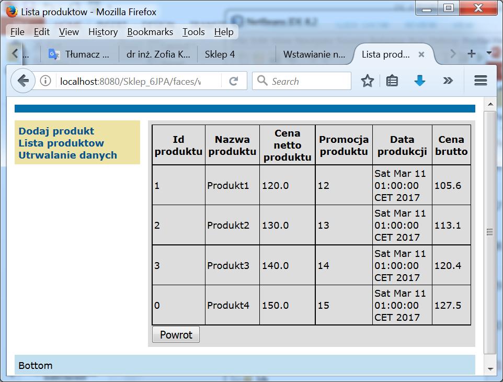Click the Nazwa produktu column header

point(232,145)
